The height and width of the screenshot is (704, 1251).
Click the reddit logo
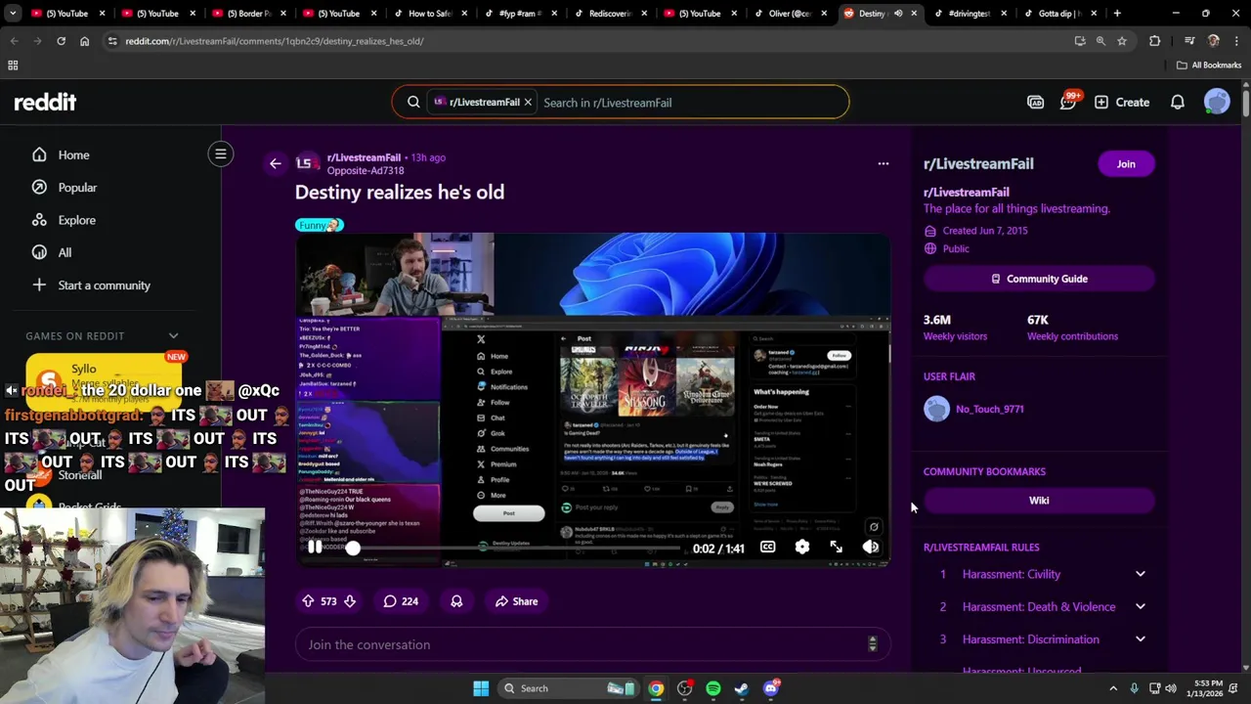coord(45,103)
